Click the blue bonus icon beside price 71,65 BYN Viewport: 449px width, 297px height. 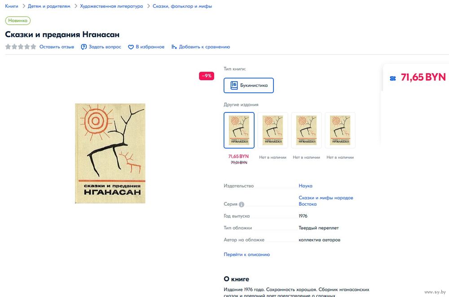[393, 78]
